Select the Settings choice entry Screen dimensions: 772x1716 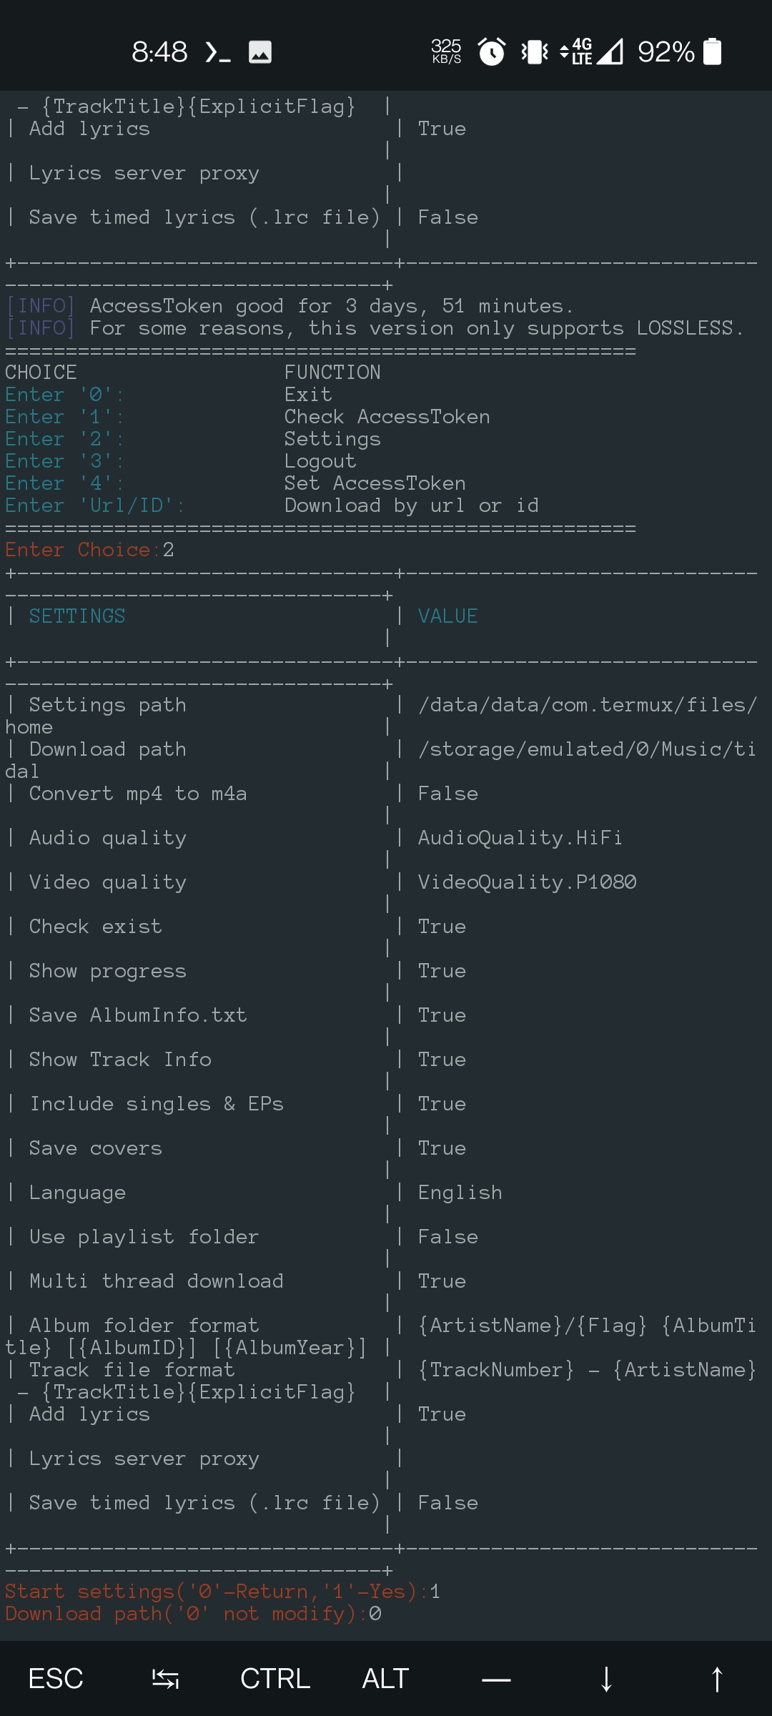(332, 438)
